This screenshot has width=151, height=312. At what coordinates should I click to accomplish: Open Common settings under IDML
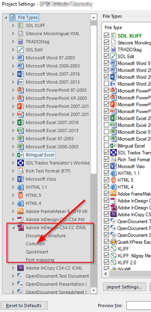click(x=35, y=244)
